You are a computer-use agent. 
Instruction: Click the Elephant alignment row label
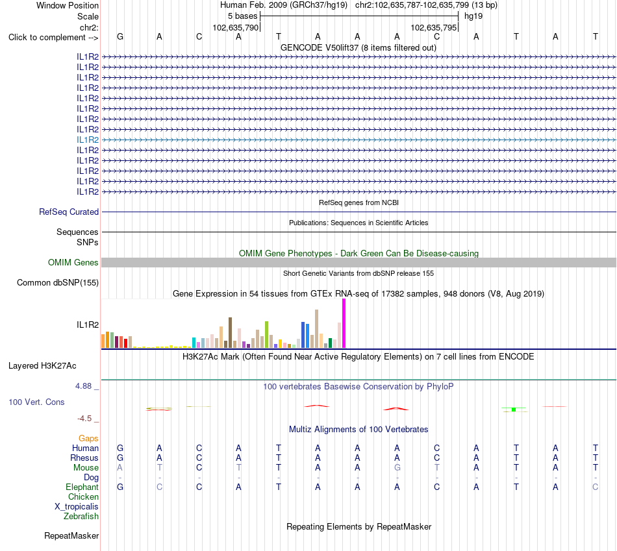[82, 487]
